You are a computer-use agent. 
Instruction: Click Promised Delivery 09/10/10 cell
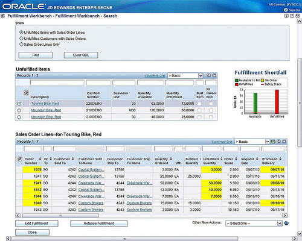point(272,203)
